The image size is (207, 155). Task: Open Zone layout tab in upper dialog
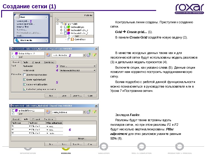click(49, 62)
